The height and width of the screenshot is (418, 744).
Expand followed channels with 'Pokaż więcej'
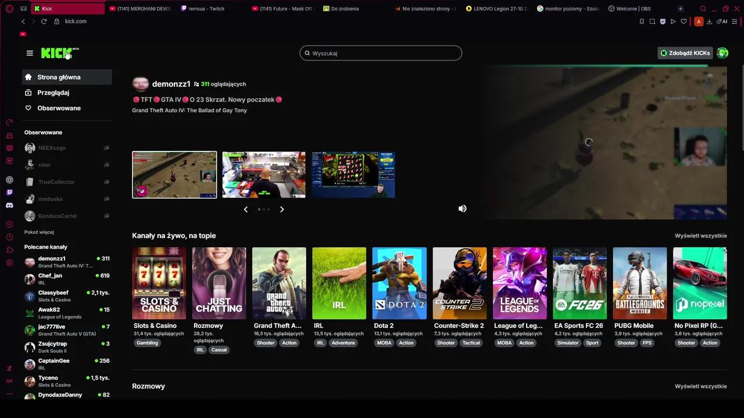(39, 232)
